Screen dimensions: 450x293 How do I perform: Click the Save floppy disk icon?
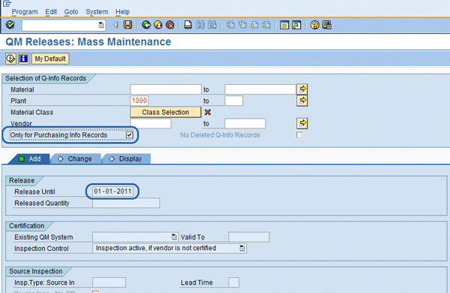pos(127,25)
